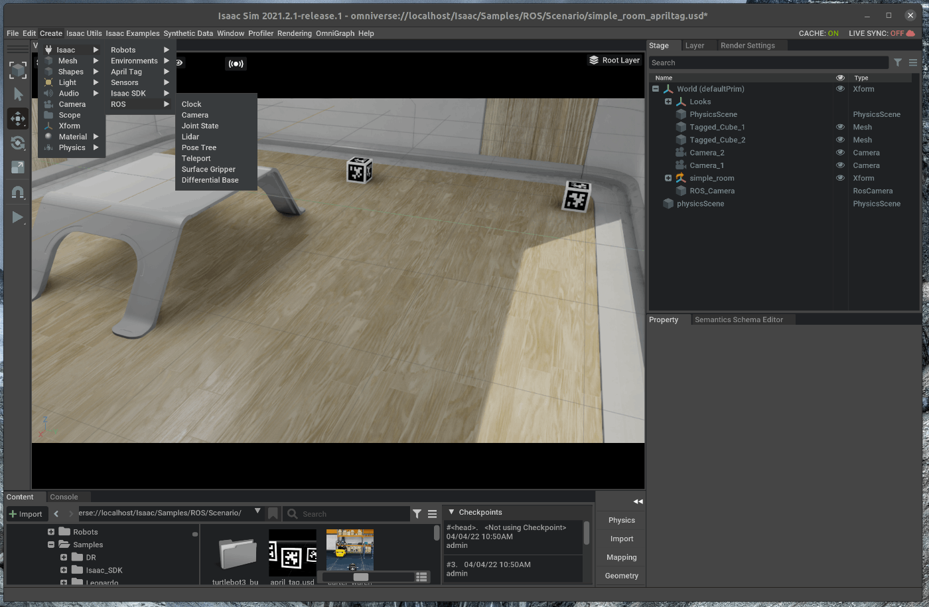Toggle the snap magnet tool

coord(18,193)
